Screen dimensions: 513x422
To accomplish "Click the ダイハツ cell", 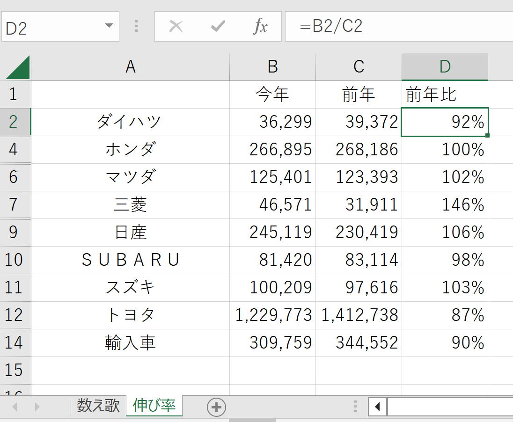I will coord(130,122).
